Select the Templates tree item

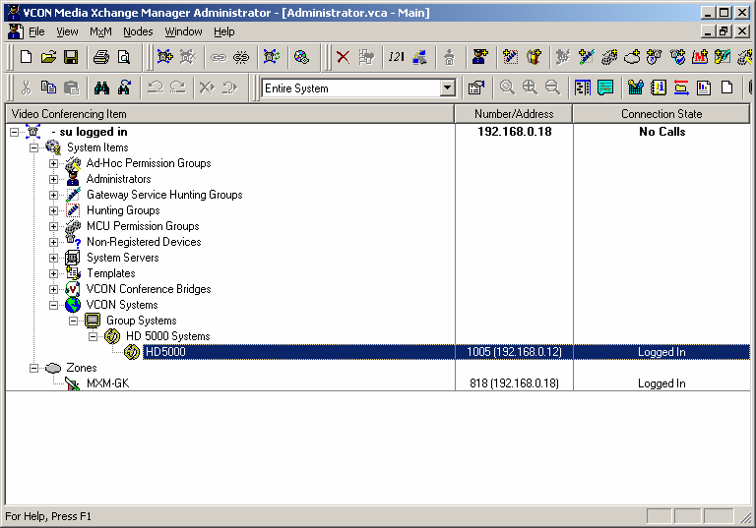click(111, 273)
